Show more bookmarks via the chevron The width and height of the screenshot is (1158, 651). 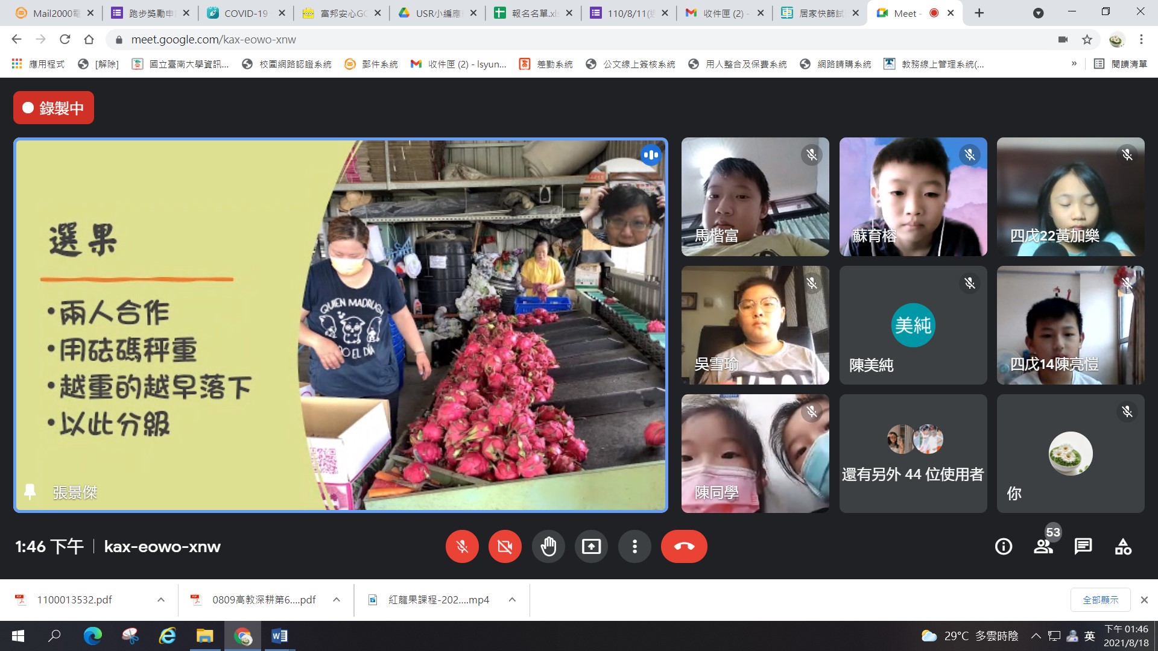[1074, 64]
